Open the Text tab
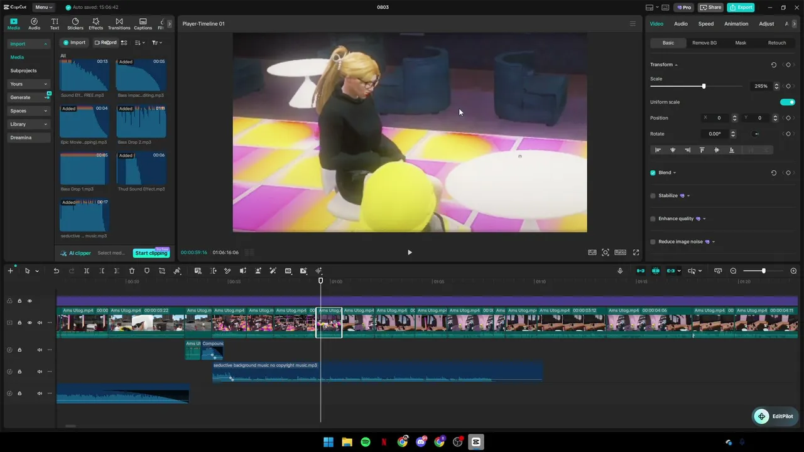The height and width of the screenshot is (452, 804). [x=55, y=24]
